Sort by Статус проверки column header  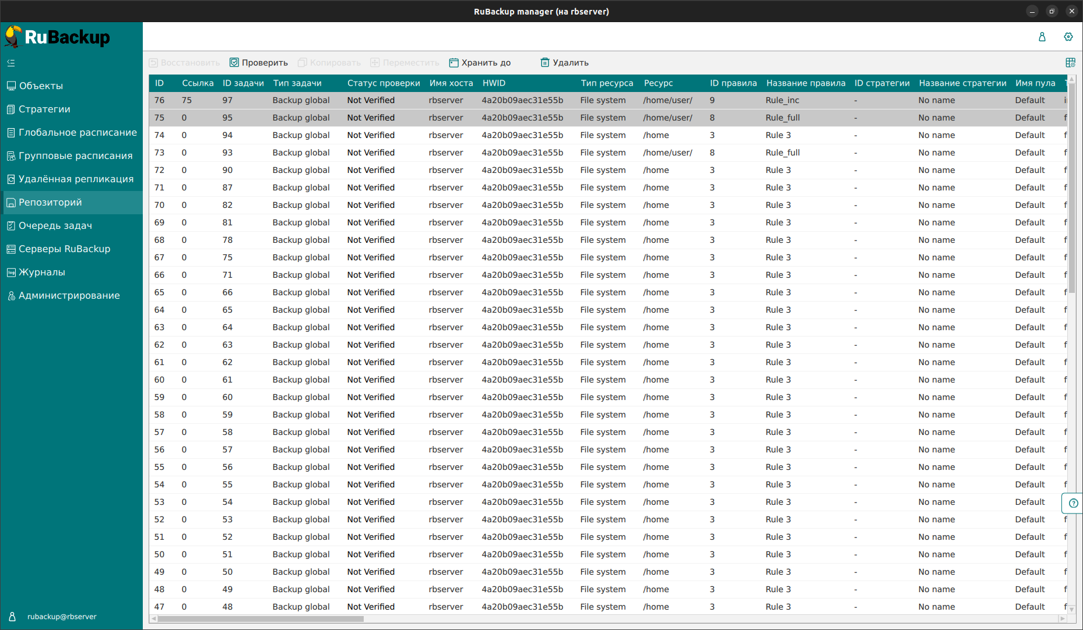point(383,83)
